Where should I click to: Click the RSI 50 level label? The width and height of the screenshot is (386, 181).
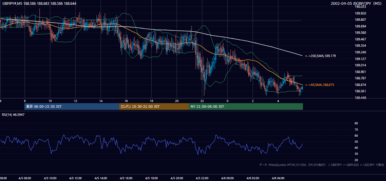pyautogui.click(x=356, y=141)
